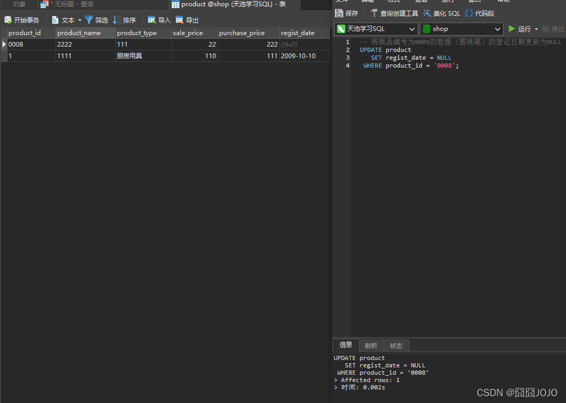The width and height of the screenshot is (566, 403).
Task: Place cursor on editor line SET regist_date = NULL
Action: 411,58
